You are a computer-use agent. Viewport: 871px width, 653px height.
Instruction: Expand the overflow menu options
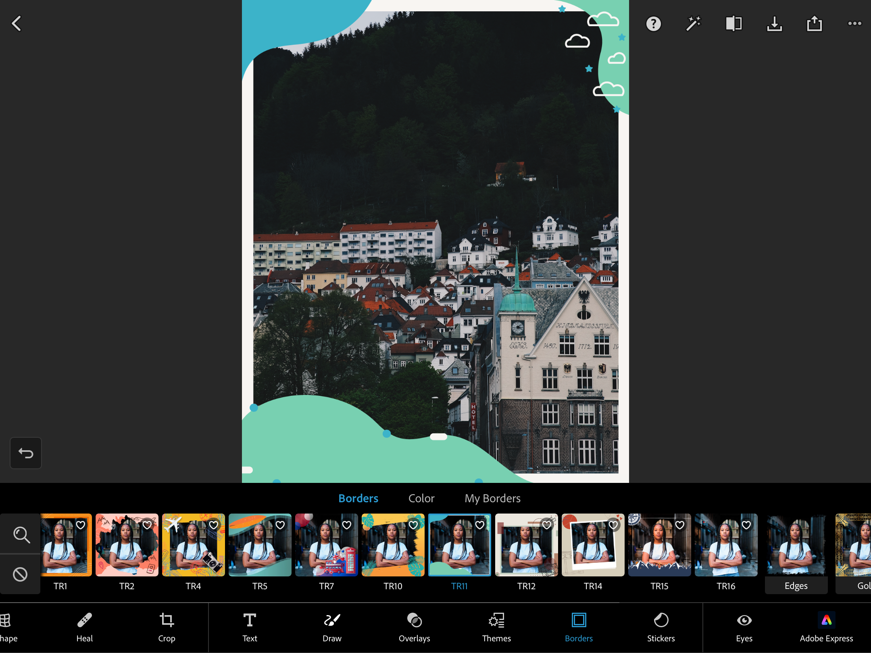(854, 23)
